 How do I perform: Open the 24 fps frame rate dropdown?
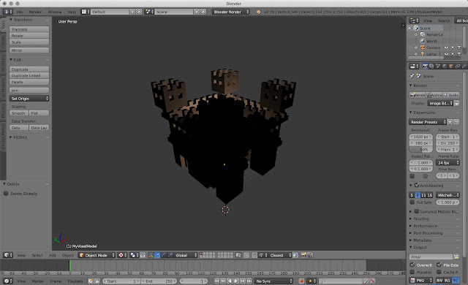tap(448, 163)
